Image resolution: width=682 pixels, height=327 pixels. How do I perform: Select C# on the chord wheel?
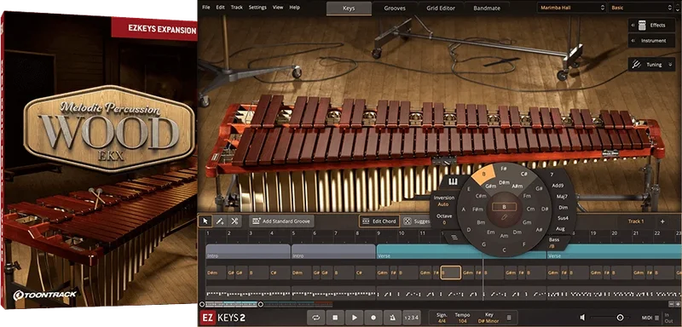pyautogui.click(x=524, y=174)
